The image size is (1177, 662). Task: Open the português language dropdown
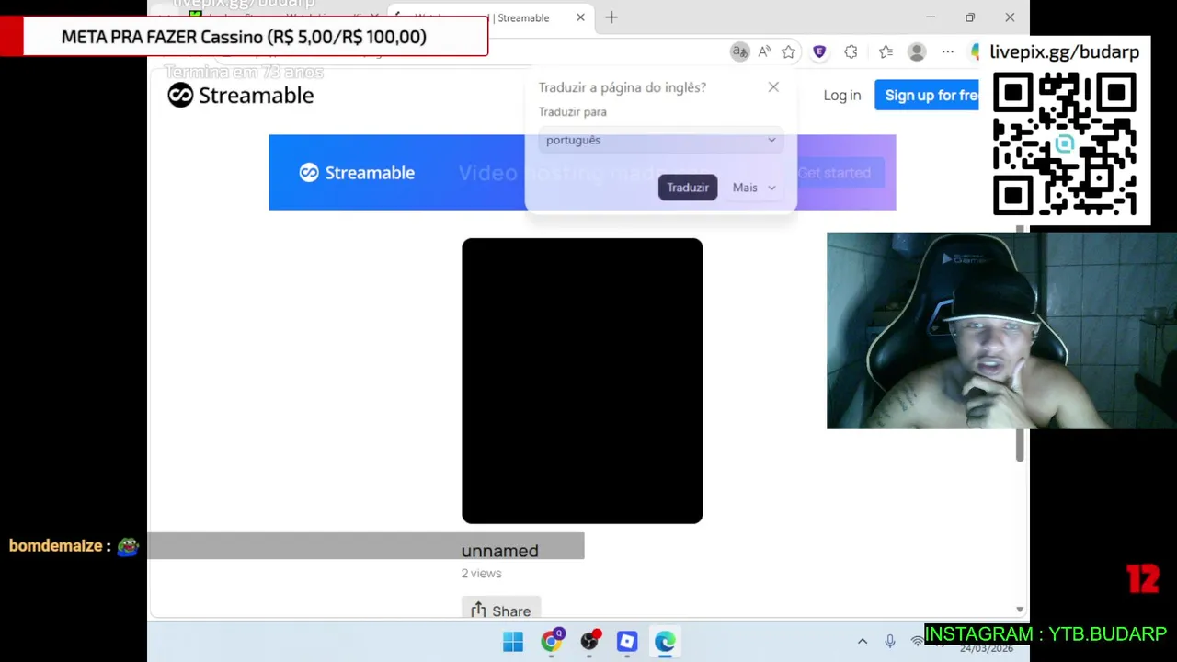(x=660, y=140)
